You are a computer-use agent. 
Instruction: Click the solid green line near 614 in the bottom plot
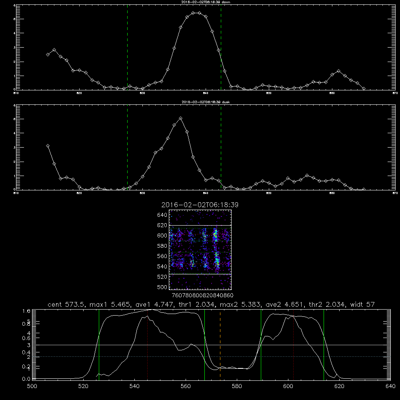(x=324, y=344)
